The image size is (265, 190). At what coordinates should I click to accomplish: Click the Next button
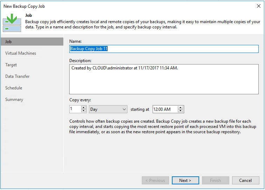click(x=185, y=181)
